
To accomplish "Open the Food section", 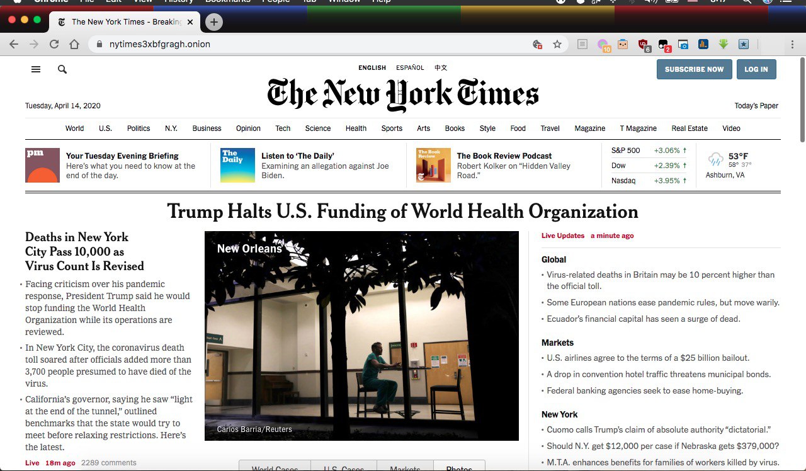I will point(518,128).
